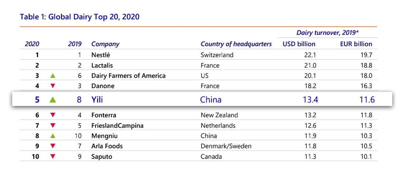Click green up arrow beside Dairy Farmers of America
This screenshot has width=405, height=171.
[x=53, y=76]
